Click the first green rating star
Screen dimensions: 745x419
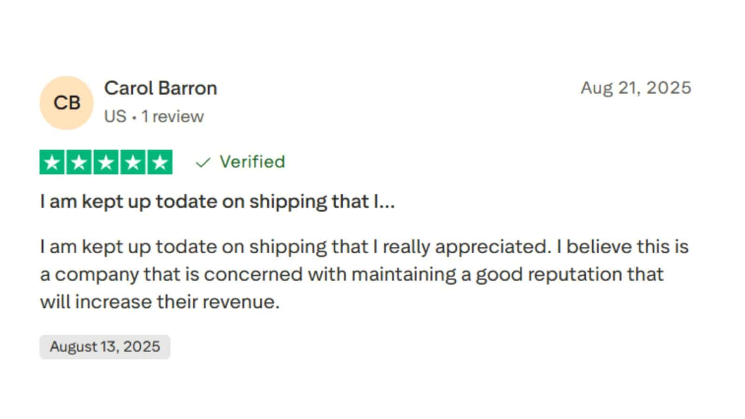point(52,162)
